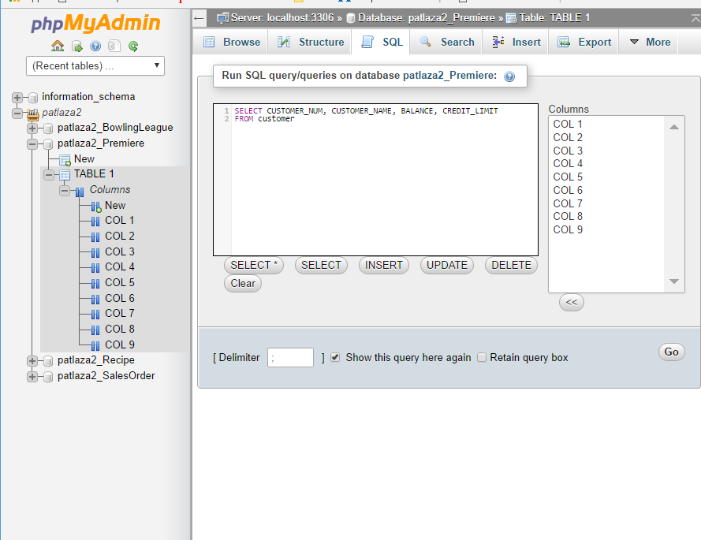The image size is (701, 540).
Task: Click the Delimiter input field
Action: click(x=290, y=357)
